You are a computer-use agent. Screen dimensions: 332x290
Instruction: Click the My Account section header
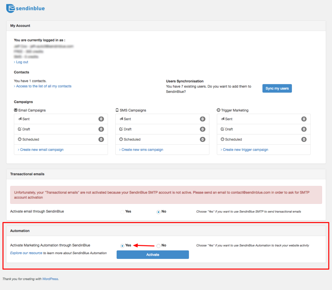(166, 26)
